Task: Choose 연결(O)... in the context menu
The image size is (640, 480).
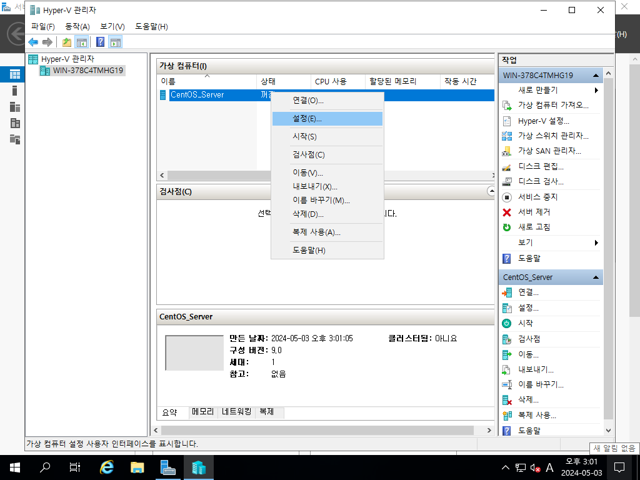Action: point(327,101)
